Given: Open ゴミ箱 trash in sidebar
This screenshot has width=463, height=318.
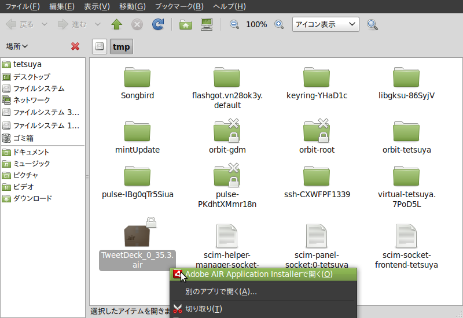Looking at the screenshot, I should (x=43, y=138).
